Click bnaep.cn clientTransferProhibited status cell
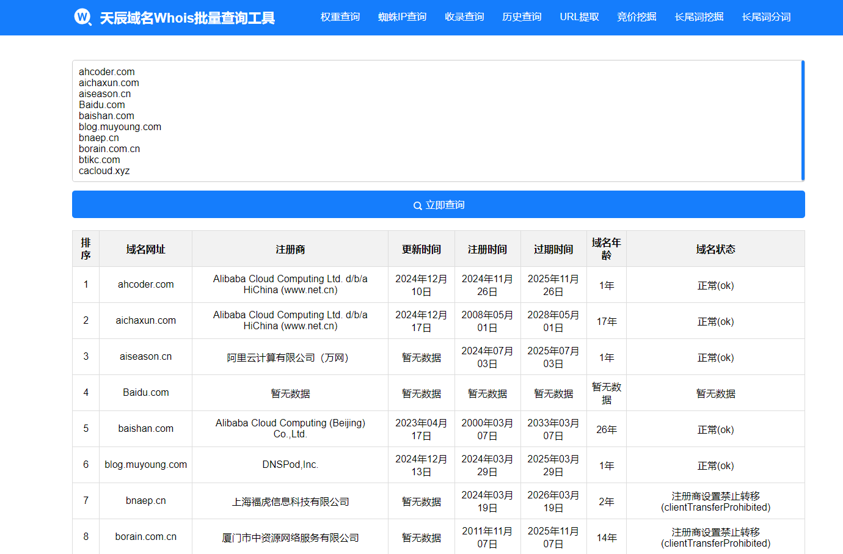The image size is (843, 554). pyautogui.click(x=715, y=501)
